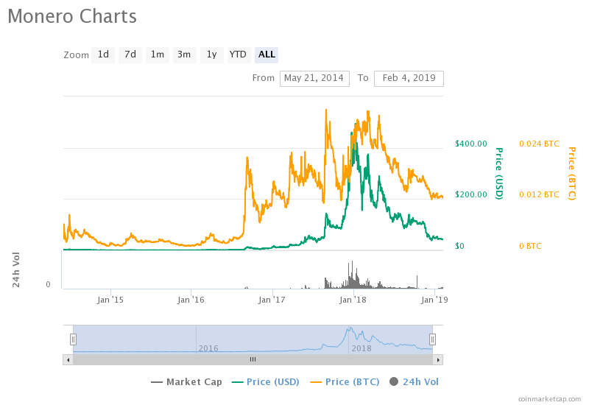The image size is (589, 405).
Task: Click the 0.012 BTC axis label
Action: tap(539, 194)
